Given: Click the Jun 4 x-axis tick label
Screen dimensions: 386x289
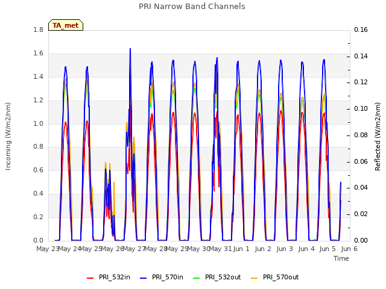Looking at the screenshot, I should pyautogui.click(x=306, y=249).
